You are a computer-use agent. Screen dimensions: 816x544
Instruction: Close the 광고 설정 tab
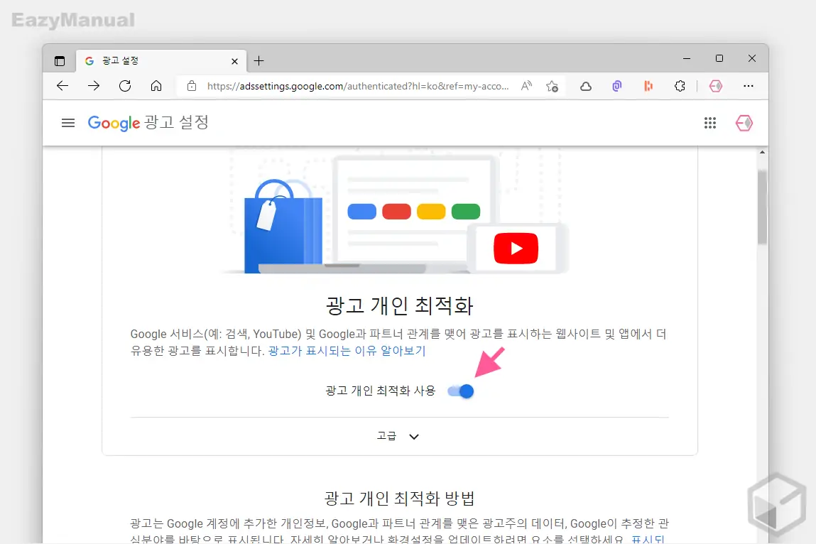(234, 61)
